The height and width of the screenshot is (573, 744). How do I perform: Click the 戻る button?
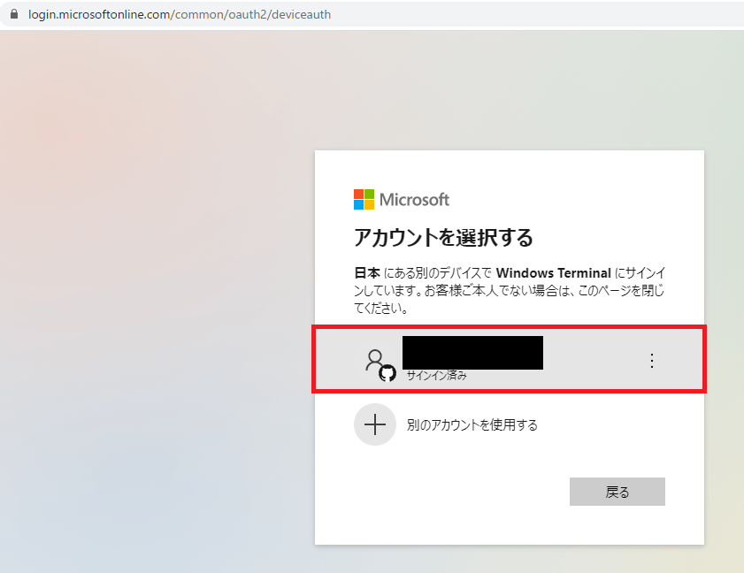pos(617,492)
